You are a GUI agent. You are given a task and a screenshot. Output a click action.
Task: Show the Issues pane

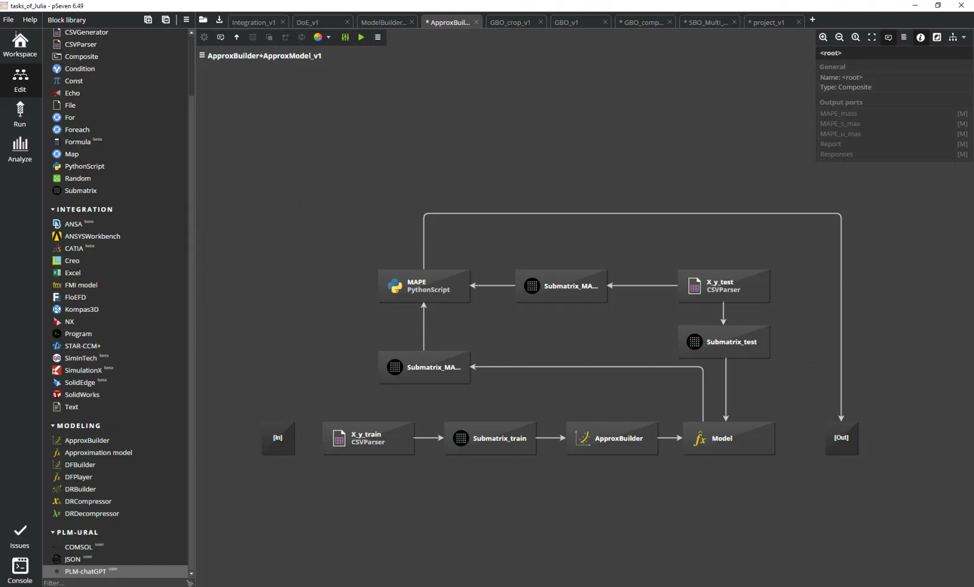pos(20,536)
